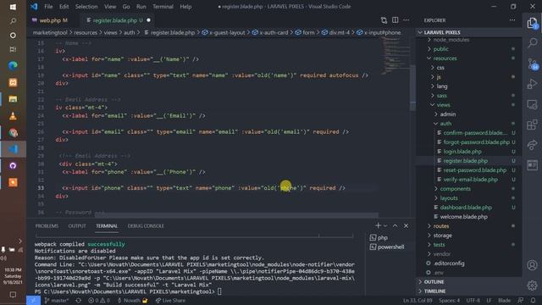Expand the lang folder

click(x=442, y=86)
